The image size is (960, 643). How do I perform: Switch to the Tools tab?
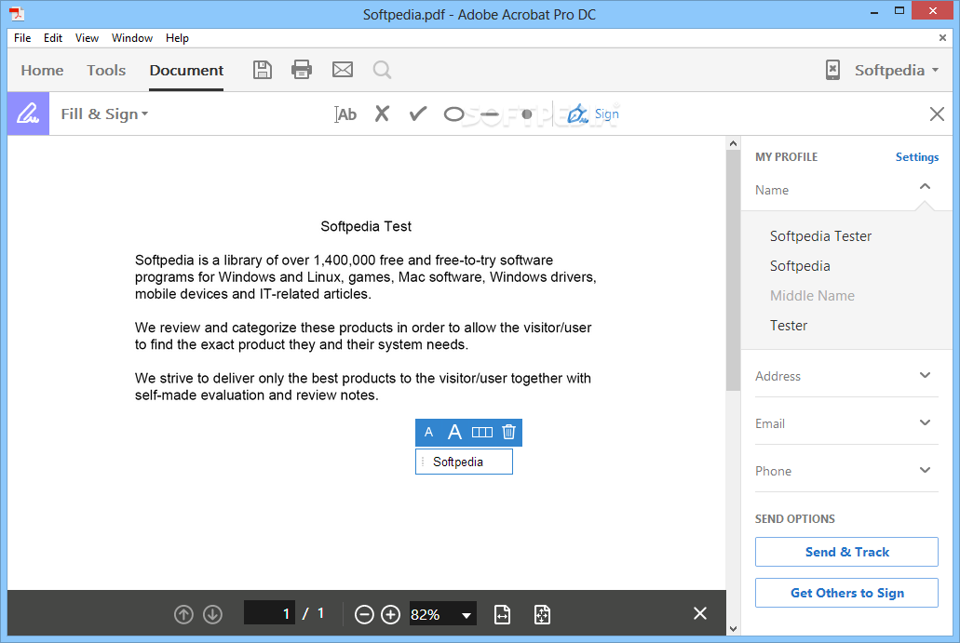point(106,71)
